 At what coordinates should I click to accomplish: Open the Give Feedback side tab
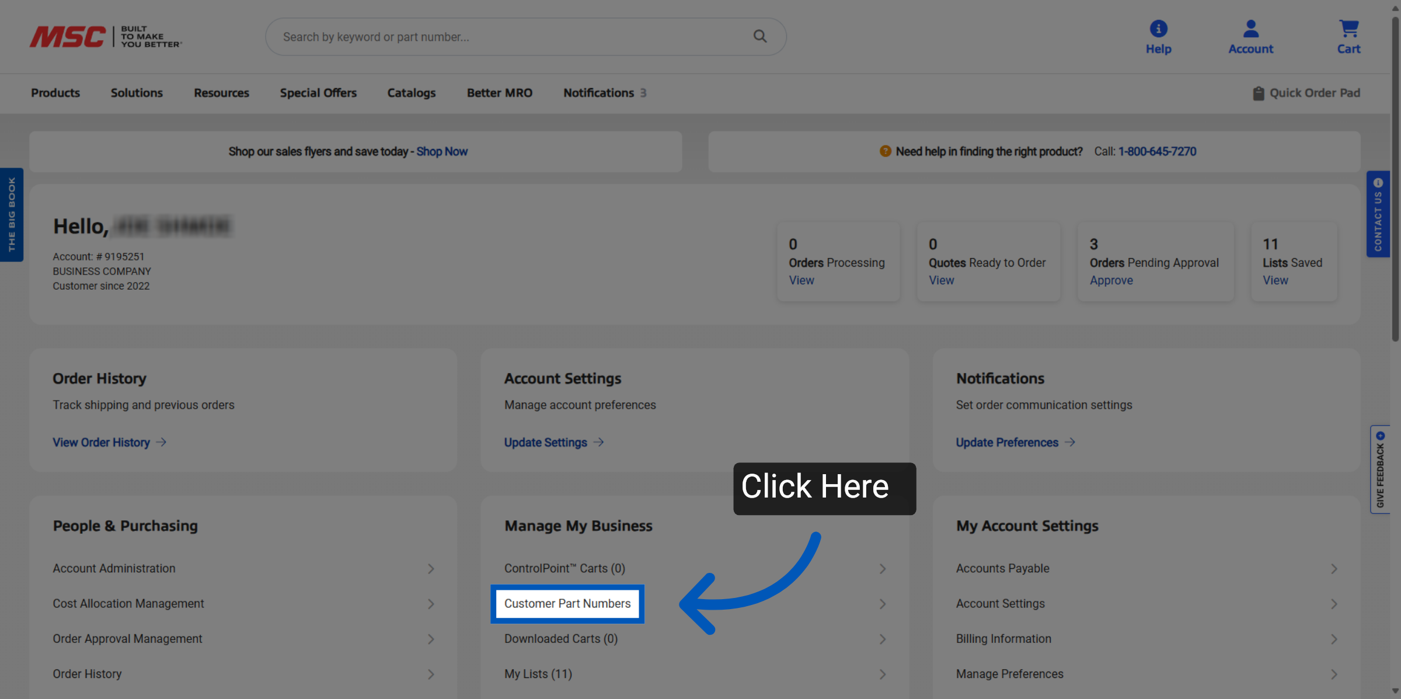pyautogui.click(x=1380, y=470)
